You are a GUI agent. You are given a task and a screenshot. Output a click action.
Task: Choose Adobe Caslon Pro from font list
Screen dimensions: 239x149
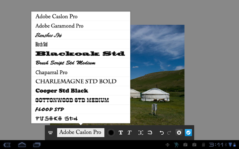(x=80, y=16)
